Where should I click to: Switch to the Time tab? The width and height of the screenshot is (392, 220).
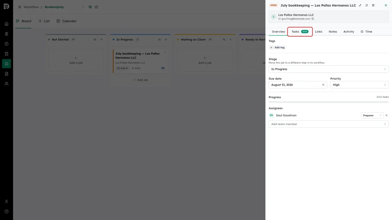366,32
